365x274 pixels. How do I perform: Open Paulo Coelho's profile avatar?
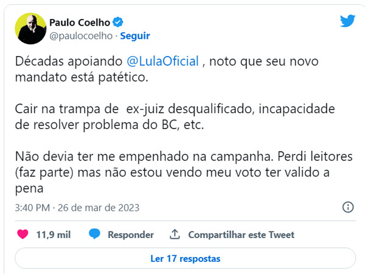coord(30,29)
